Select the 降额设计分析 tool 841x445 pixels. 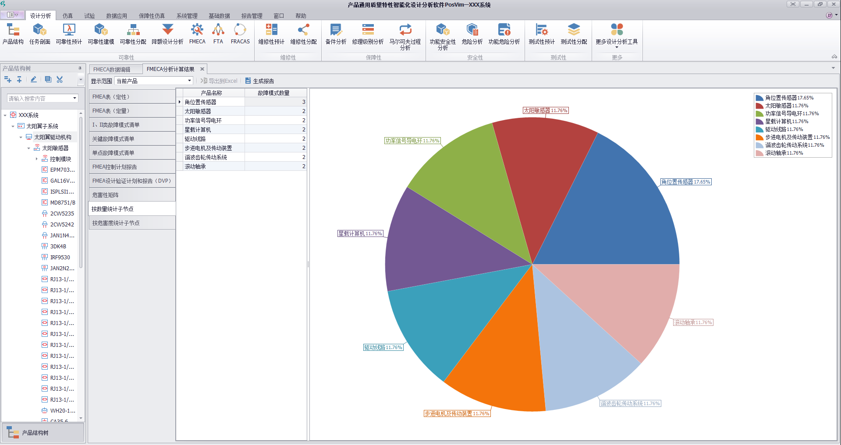coord(167,34)
